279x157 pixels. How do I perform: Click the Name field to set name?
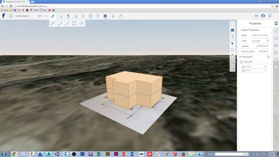[260, 35]
